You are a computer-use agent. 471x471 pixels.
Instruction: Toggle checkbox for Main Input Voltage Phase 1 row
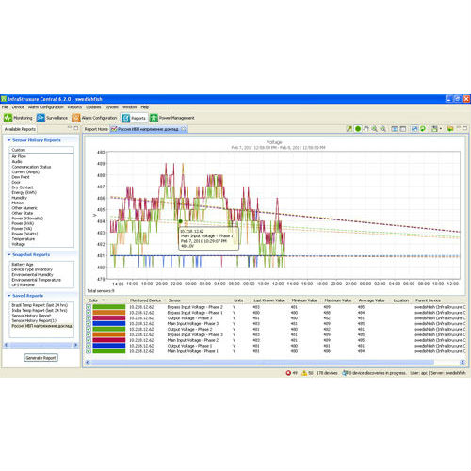coord(89,351)
